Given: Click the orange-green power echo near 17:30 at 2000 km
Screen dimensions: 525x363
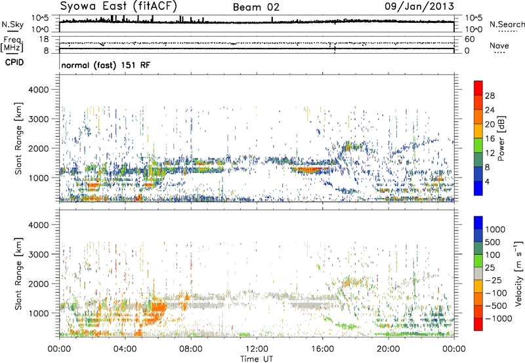Looking at the screenshot, I should click(350, 146).
